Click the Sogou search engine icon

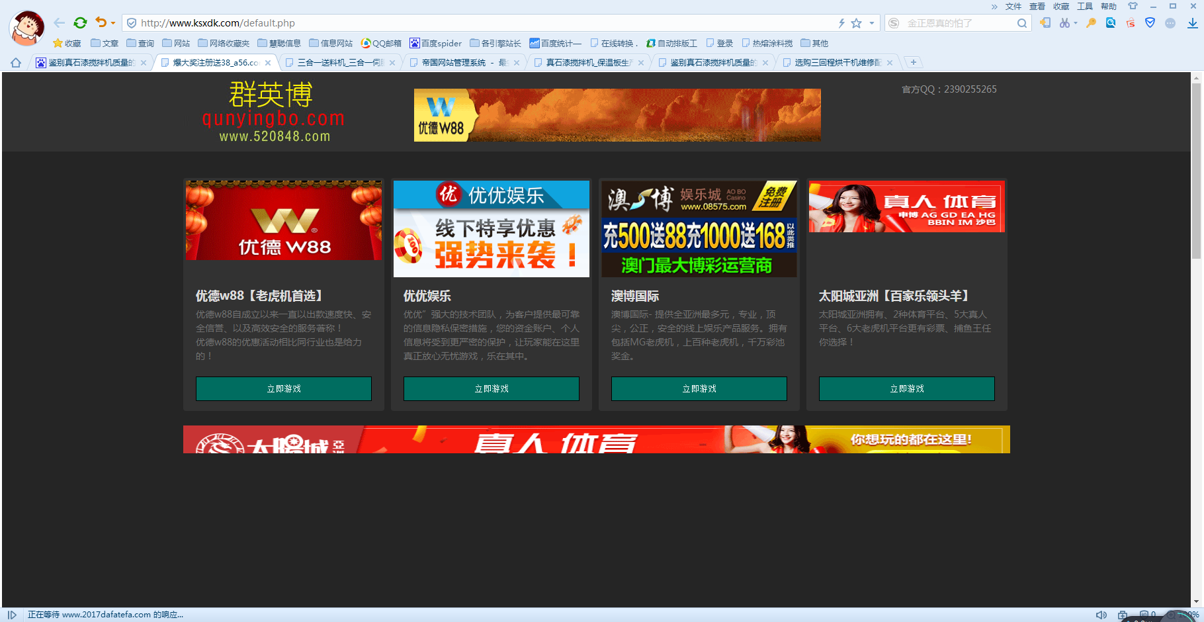(x=894, y=23)
